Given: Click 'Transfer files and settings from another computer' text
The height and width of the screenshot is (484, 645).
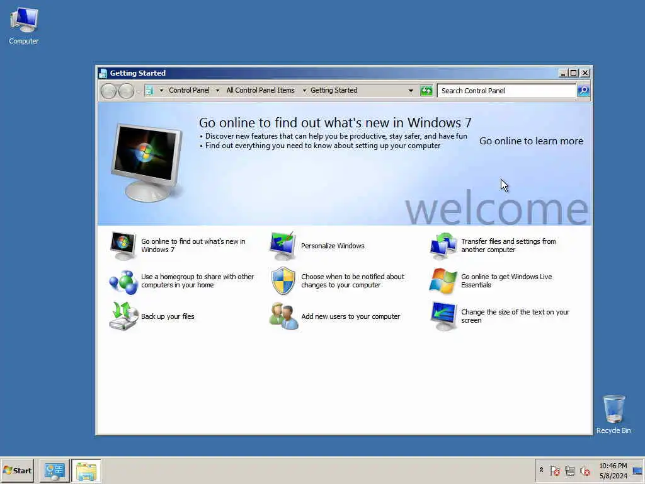Looking at the screenshot, I should (x=508, y=246).
